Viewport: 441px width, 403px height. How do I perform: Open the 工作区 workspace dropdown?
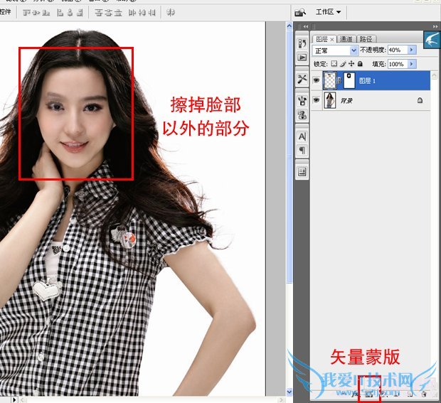(x=329, y=12)
